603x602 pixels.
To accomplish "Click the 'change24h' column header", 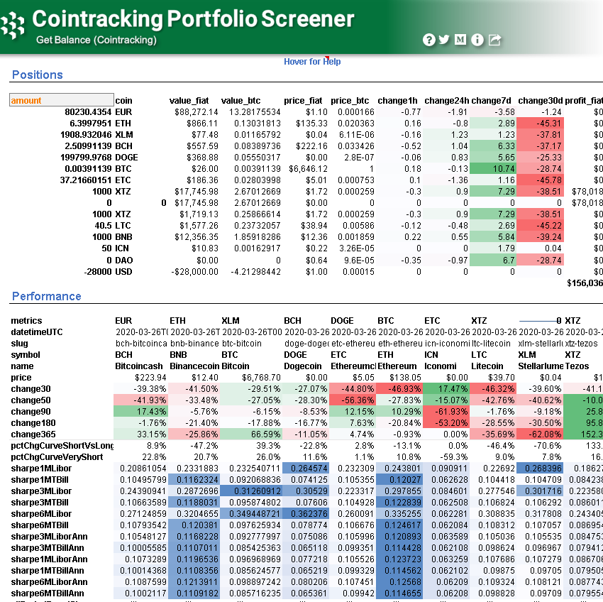I will tap(447, 101).
